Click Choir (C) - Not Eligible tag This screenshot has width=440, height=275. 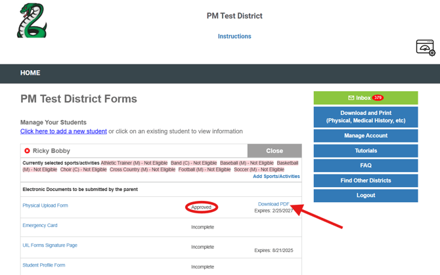(x=83, y=169)
